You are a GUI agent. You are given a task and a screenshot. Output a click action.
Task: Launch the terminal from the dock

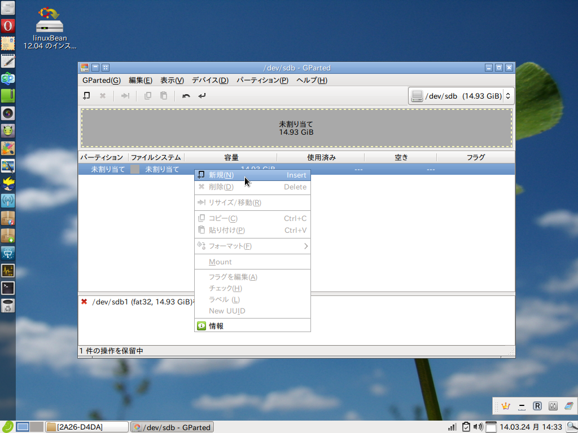[x=8, y=288]
